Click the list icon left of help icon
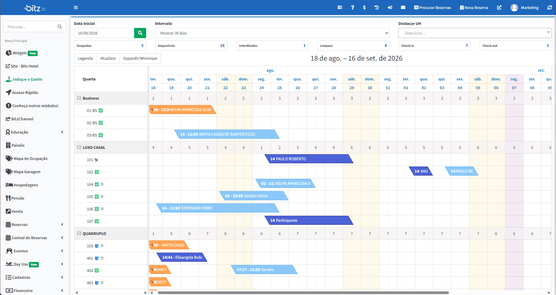 [340, 8]
